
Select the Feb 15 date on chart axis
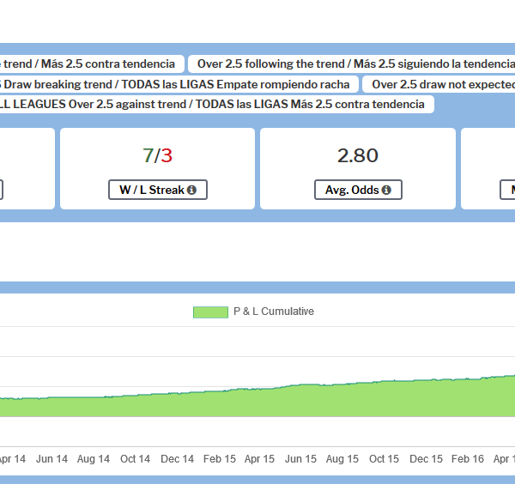coord(219,459)
